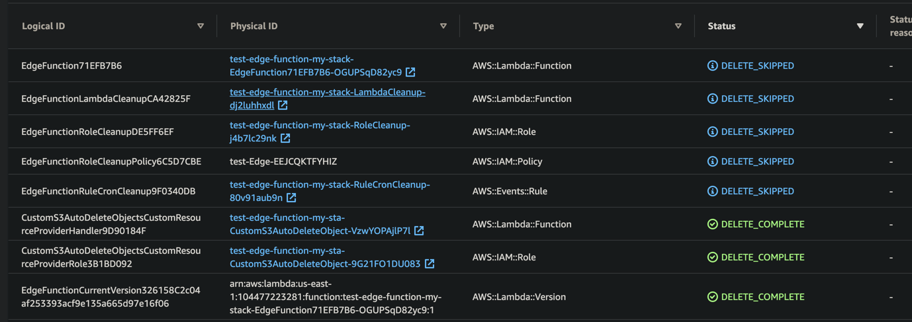Click external link icon beside 80v91aub9n
912x322 pixels.
(291, 198)
